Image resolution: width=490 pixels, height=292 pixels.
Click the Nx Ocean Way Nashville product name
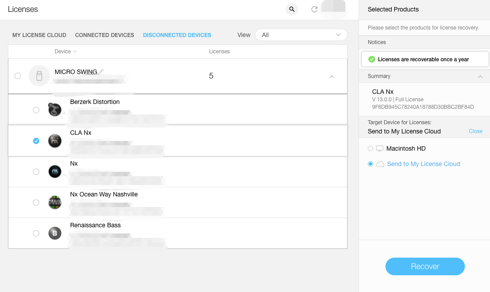tap(104, 194)
